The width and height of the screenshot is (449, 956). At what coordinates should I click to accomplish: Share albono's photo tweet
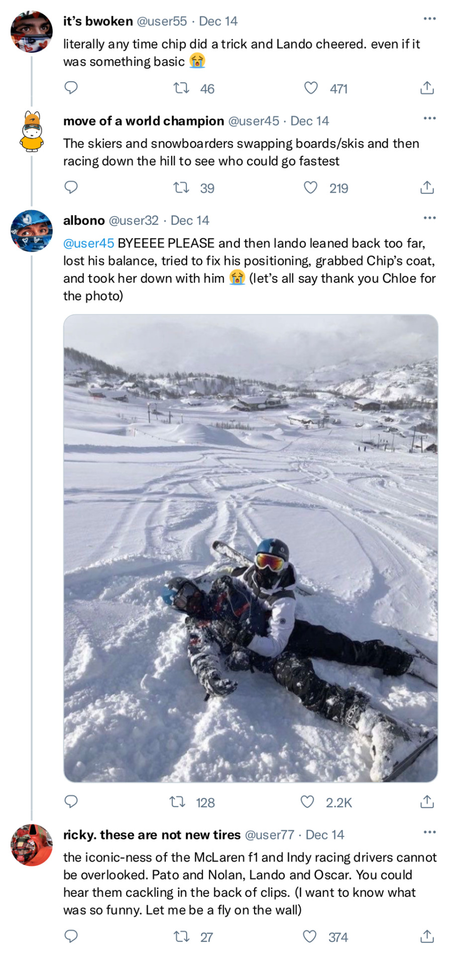coord(427,802)
